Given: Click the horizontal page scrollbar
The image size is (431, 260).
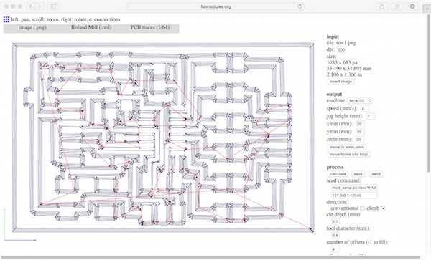Looking at the screenshot, I should tap(210, 257).
